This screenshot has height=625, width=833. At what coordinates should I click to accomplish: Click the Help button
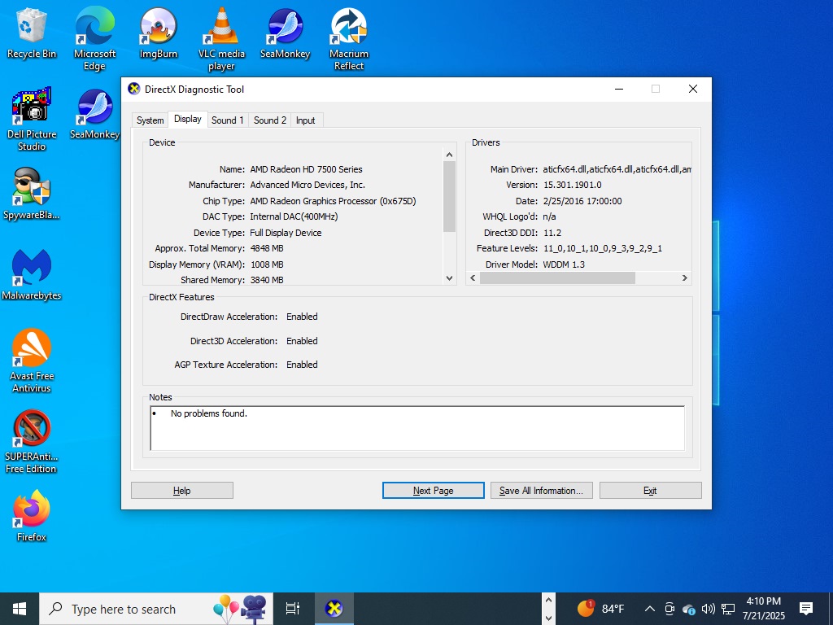181,491
